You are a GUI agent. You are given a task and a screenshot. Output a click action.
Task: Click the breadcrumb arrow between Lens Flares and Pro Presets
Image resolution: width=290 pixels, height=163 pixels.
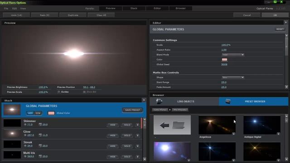pos(170,110)
